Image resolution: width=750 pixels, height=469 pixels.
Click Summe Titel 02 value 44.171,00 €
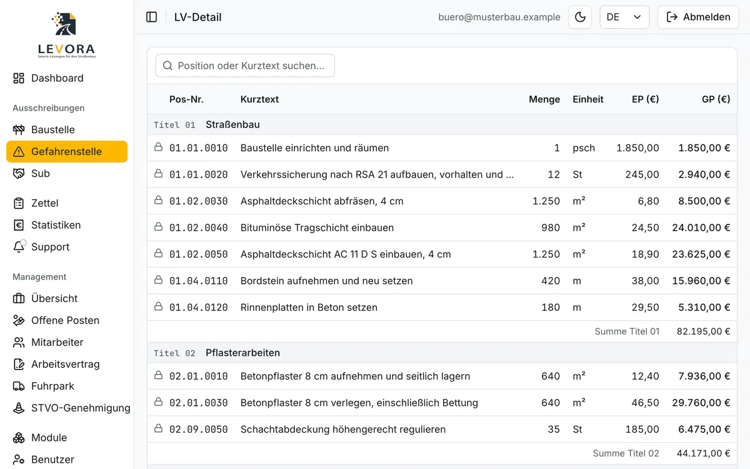click(704, 453)
